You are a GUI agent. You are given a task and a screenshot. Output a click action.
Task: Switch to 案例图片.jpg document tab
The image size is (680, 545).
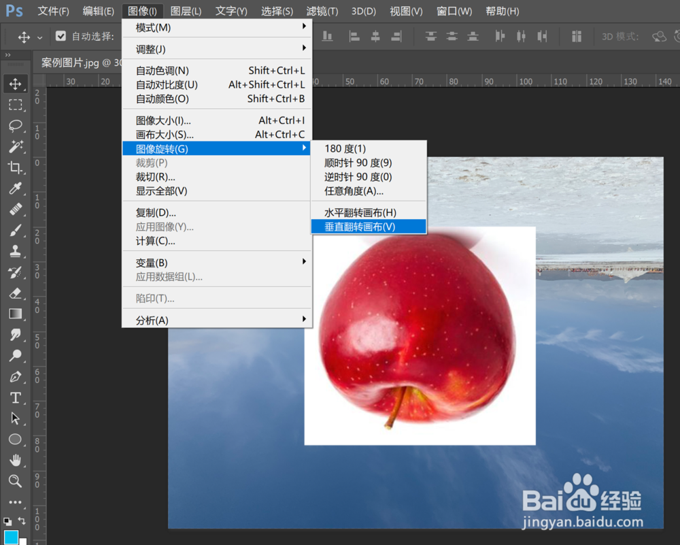click(x=78, y=63)
